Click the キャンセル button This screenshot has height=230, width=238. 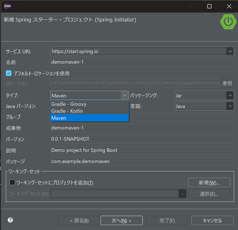click(212, 221)
